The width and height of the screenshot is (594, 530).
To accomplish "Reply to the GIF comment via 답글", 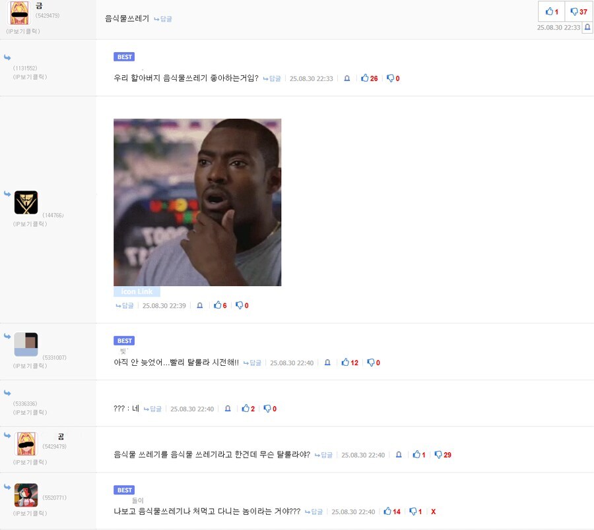I will coord(124,305).
